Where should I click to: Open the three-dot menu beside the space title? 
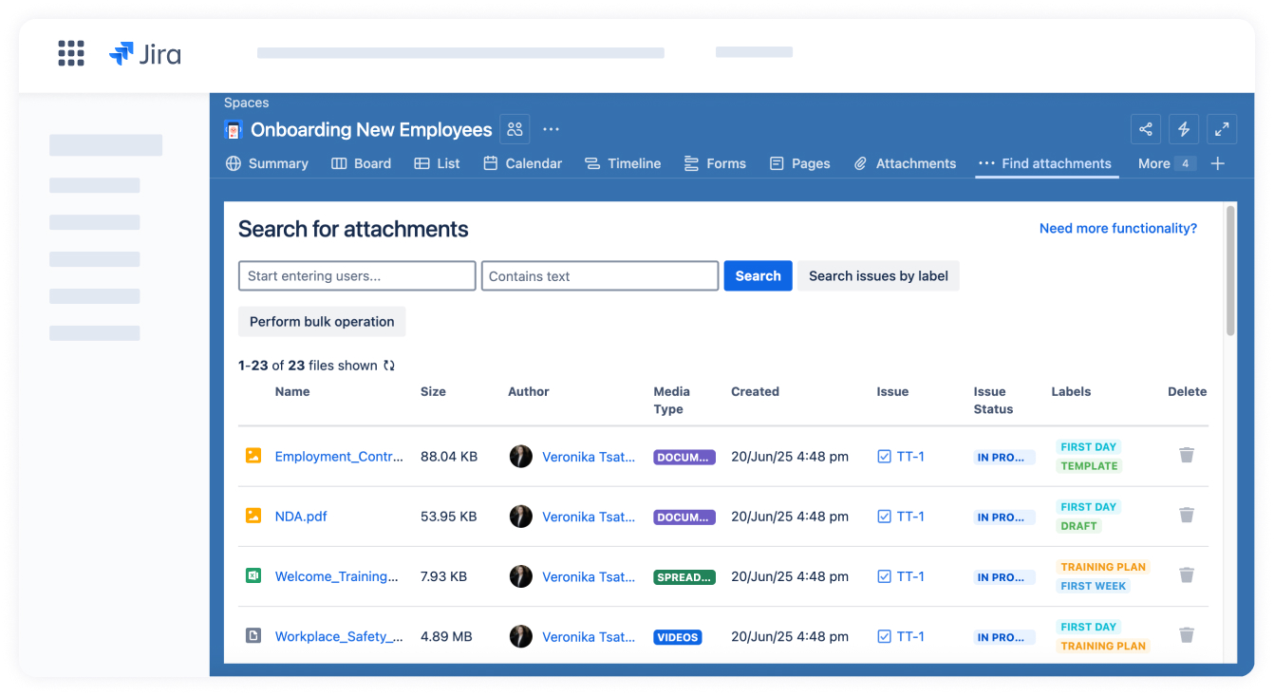[x=551, y=129]
